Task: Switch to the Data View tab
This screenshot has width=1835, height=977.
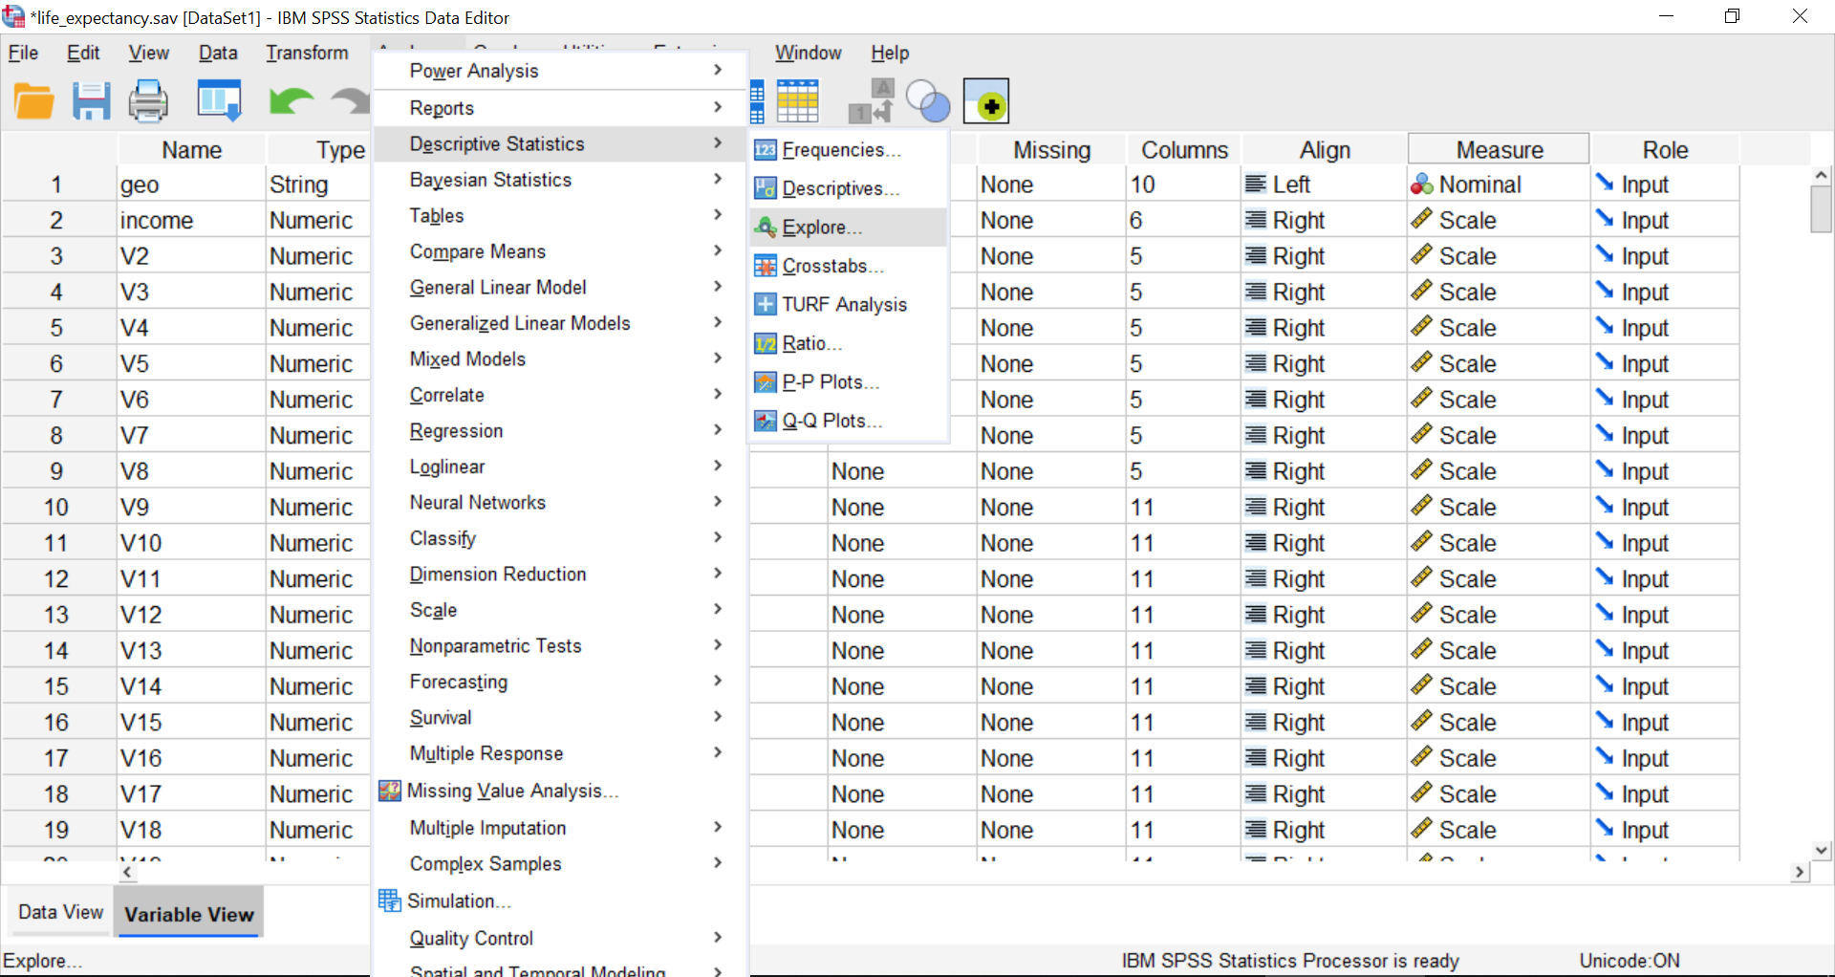Action: [60, 912]
